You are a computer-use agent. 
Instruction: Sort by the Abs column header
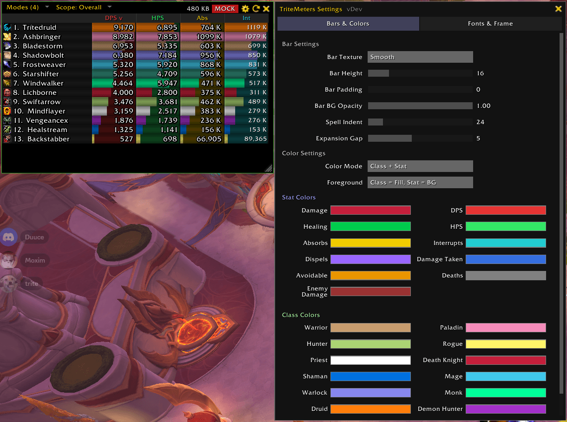pyautogui.click(x=202, y=18)
